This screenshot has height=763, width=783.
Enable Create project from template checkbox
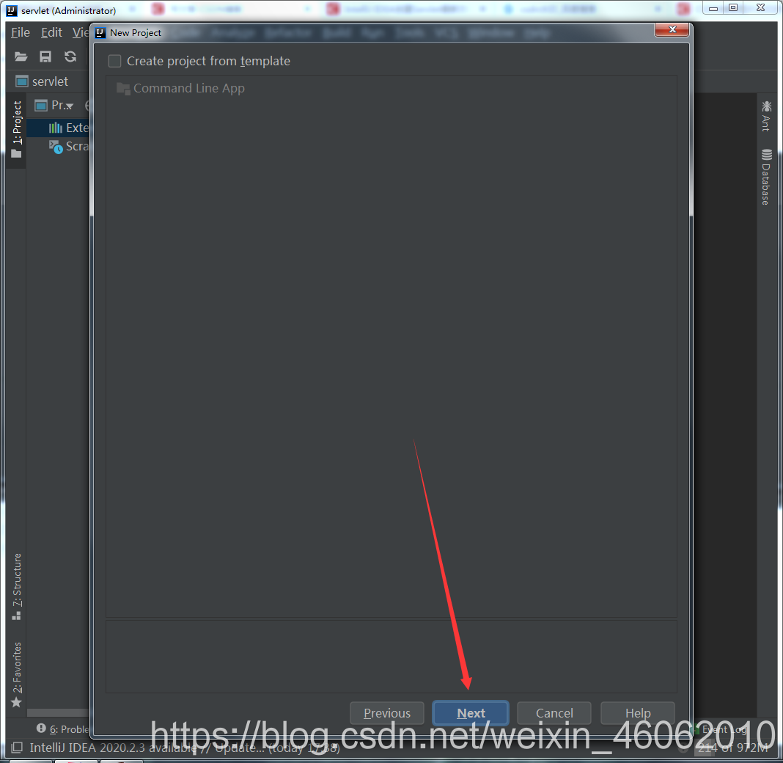coord(115,61)
